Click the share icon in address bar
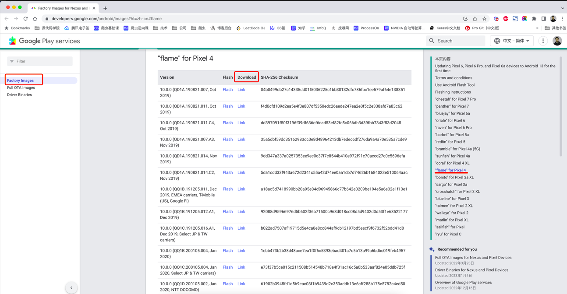The width and height of the screenshot is (567, 294). tap(475, 19)
